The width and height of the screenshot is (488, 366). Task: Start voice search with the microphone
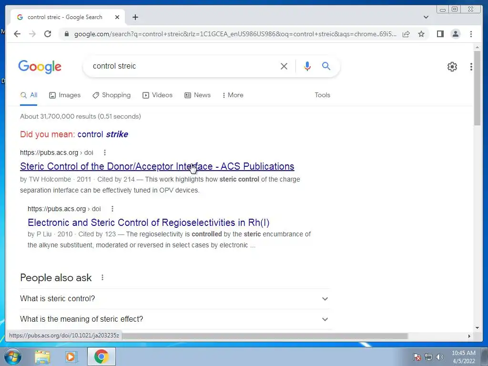point(307,66)
